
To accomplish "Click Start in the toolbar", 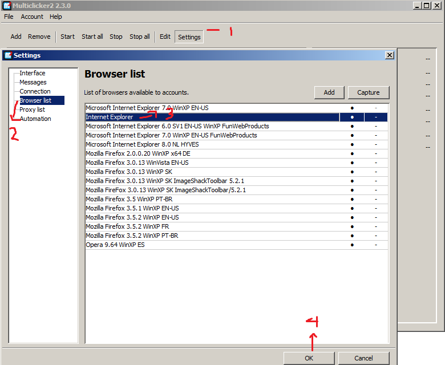I will tap(67, 36).
